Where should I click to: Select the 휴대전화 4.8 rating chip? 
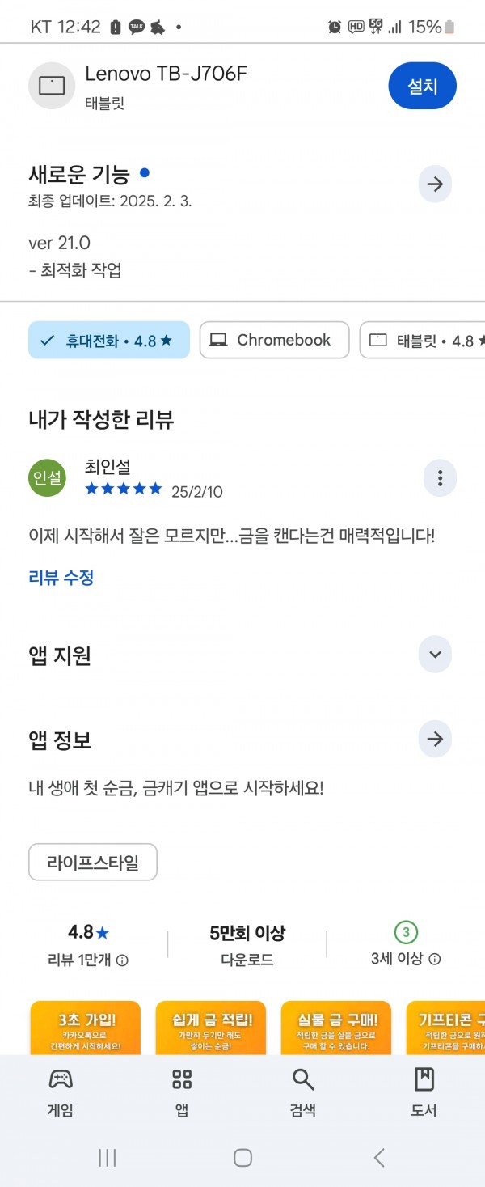pyautogui.click(x=109, y=341)
